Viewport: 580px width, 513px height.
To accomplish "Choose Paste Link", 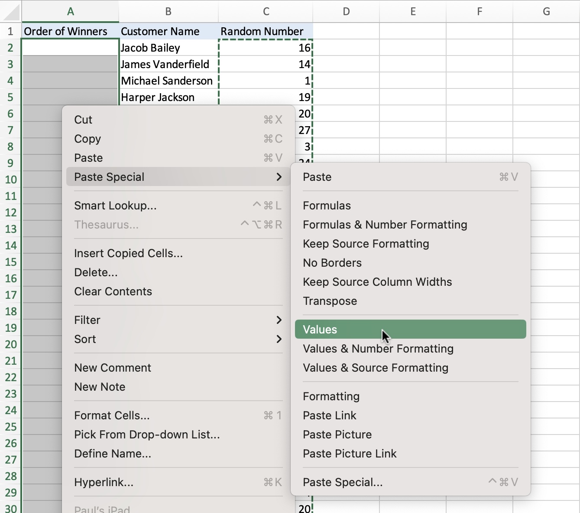I will click(411, 415).
